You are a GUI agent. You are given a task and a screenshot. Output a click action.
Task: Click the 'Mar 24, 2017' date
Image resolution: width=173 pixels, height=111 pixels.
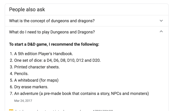[23, 101]
